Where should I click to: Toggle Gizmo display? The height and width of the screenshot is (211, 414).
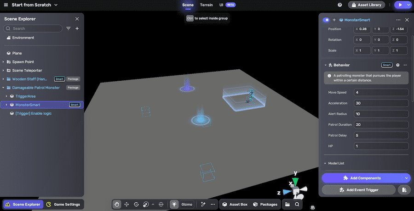tap(187, 204)
